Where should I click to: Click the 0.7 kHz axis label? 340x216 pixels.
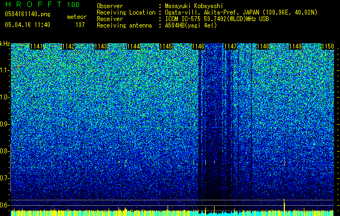[4, 178]
